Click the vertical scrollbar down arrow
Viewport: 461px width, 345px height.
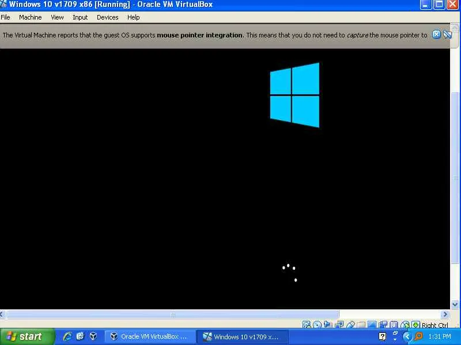[x=455, y=305]
